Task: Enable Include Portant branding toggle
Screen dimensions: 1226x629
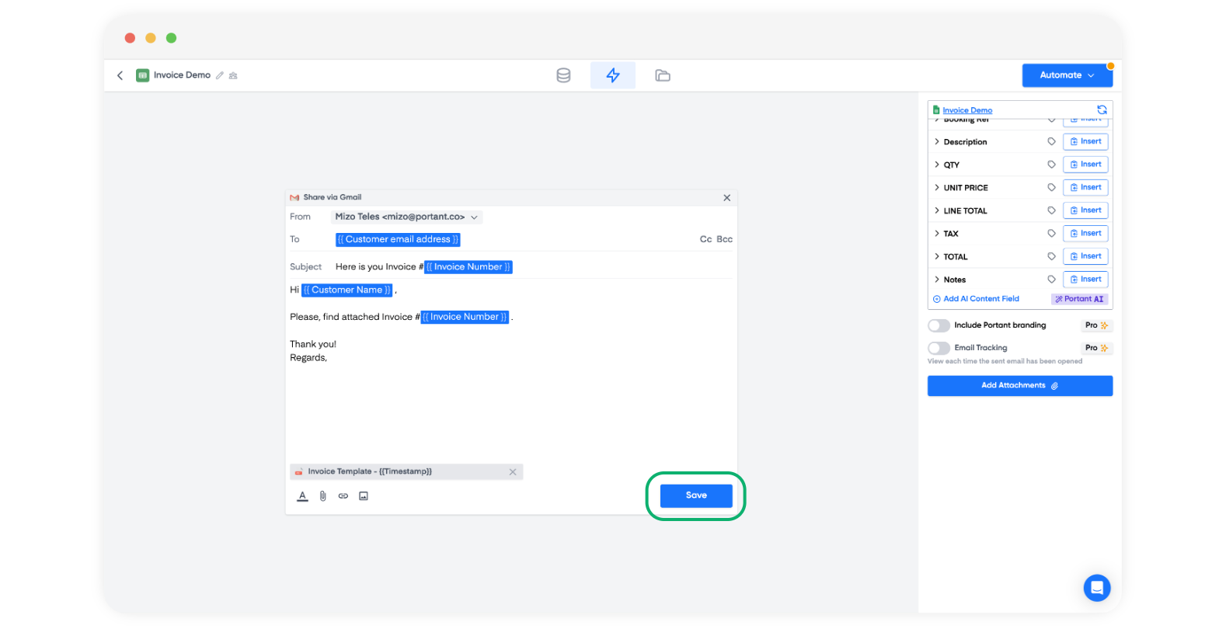Action: coord(939,325)
